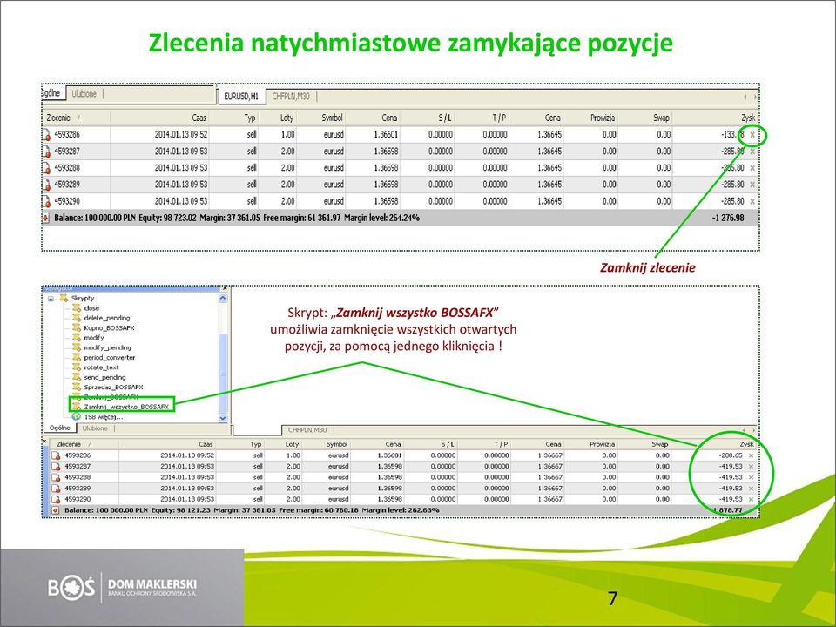Collapse the Skrypty tree node
The height and width of the screenshot is (627, 836).
point(51,299)
